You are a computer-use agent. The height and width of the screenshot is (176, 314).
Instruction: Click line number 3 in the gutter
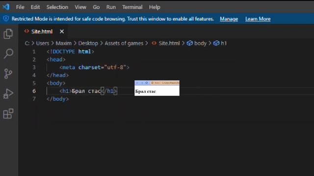[34, 67]
